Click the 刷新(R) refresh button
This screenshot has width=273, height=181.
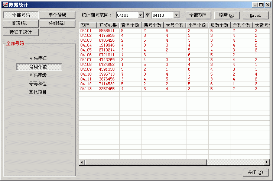(x=226, y=15)
